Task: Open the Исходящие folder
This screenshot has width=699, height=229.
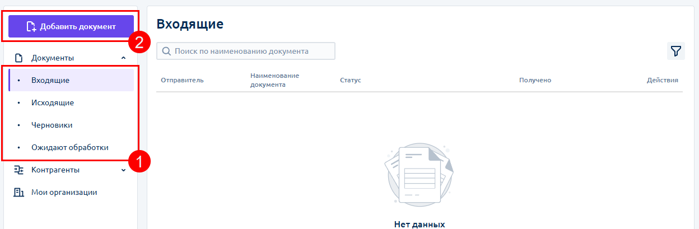Action: coord(71,102)
